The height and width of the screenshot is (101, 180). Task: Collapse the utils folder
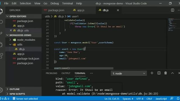click(x=10, y=45)
